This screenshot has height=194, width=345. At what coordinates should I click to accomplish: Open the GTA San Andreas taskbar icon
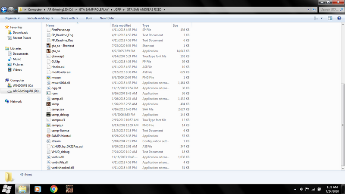pyautogui.click(x=69, y=189)
